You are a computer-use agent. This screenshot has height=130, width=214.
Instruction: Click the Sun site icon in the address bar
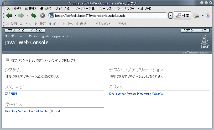point(51,15)
